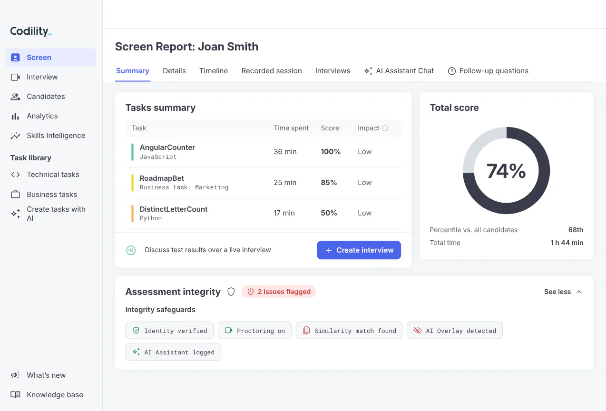The height and width of the screenshot is (411, 606).
Task: Open Candidates in the sidebar
Action: [x=51, y=97]
